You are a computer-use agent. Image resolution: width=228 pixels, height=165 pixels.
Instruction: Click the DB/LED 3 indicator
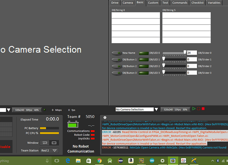pos(144,73)
